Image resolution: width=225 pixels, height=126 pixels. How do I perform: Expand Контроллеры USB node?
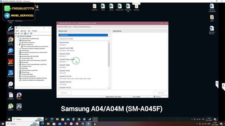tap(18, 58)
